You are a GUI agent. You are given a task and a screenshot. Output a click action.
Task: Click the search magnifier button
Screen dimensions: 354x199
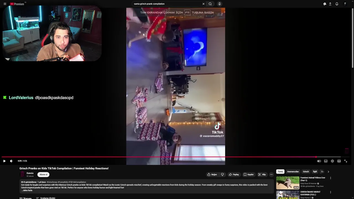coord(210,4)
